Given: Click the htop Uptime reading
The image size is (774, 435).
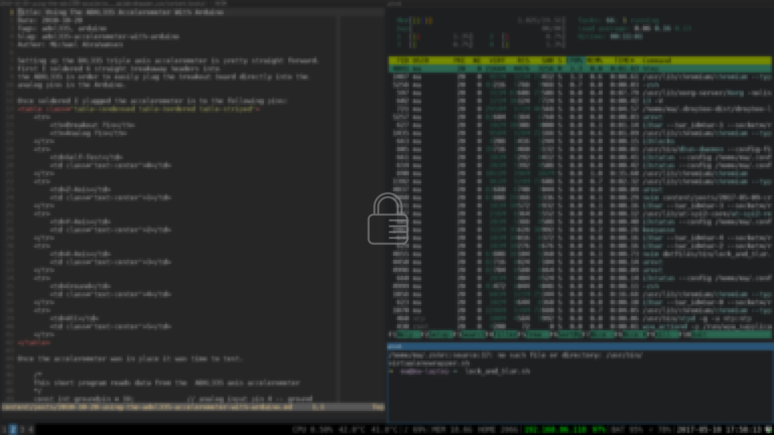Looking at the screenshot, I should coord(610,36).
